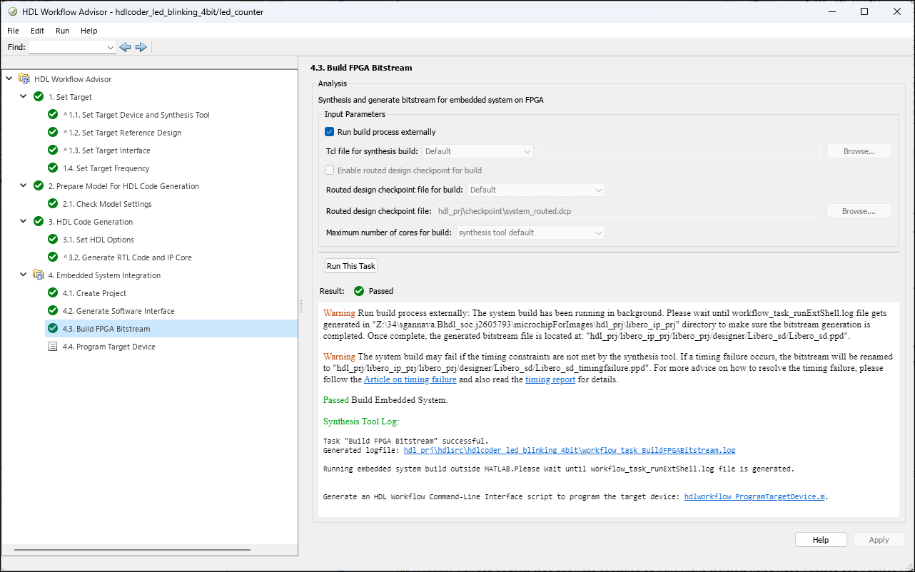Click the Program Target Device task icon
The width and height of the screenshot is (915, 572).
pos(53,347)
